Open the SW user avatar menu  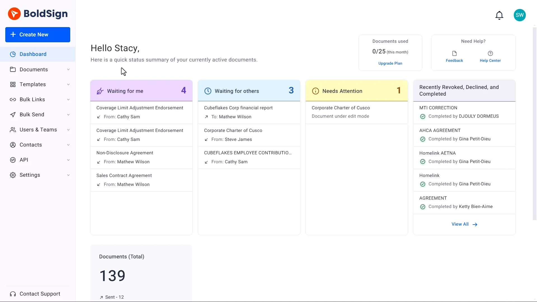click(520, 15)
